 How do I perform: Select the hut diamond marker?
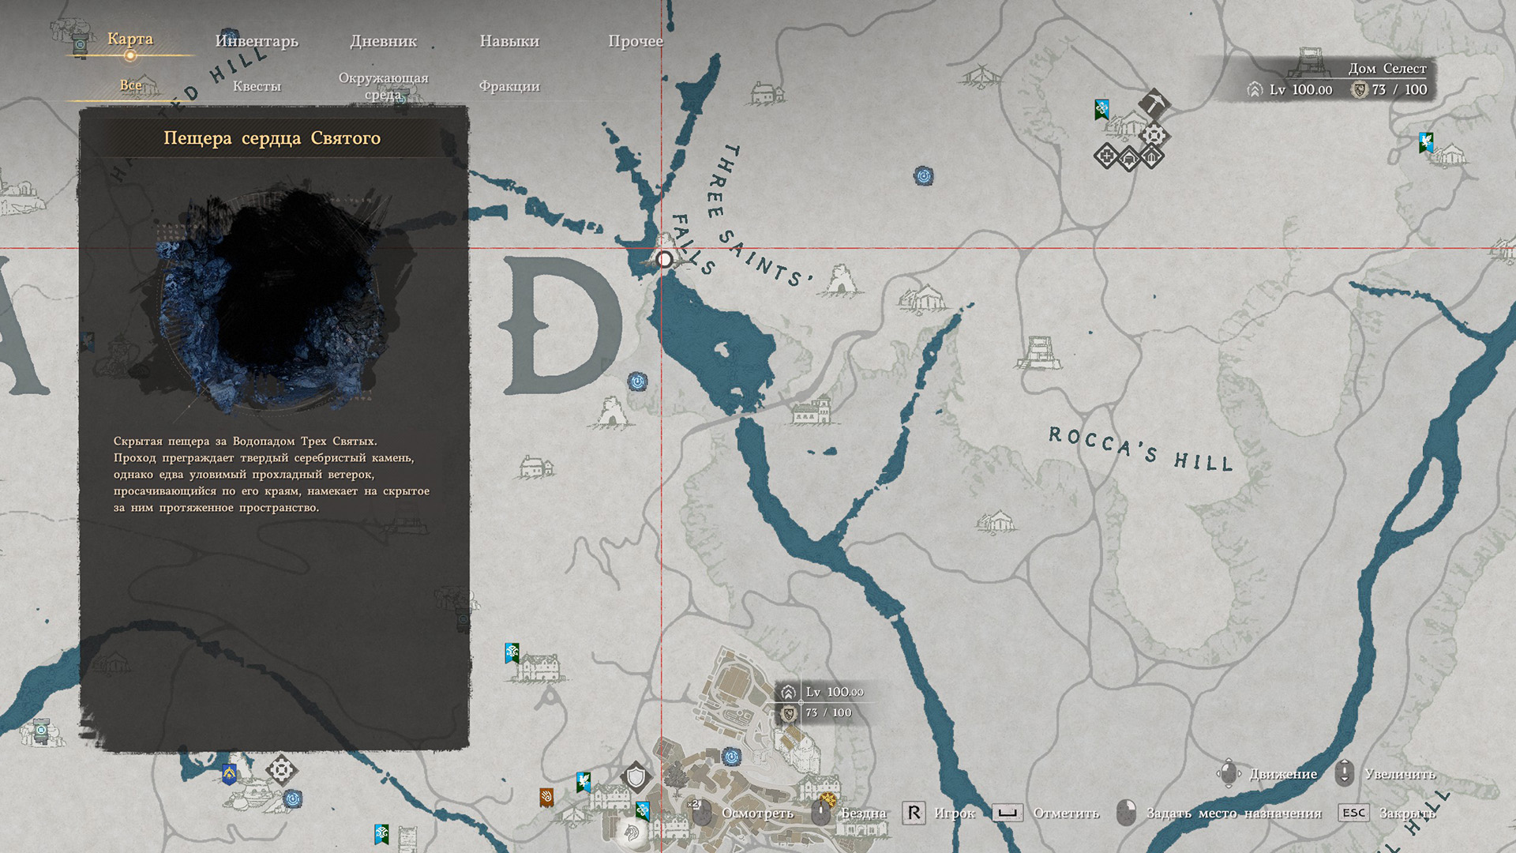click(x=1151, y=156)
